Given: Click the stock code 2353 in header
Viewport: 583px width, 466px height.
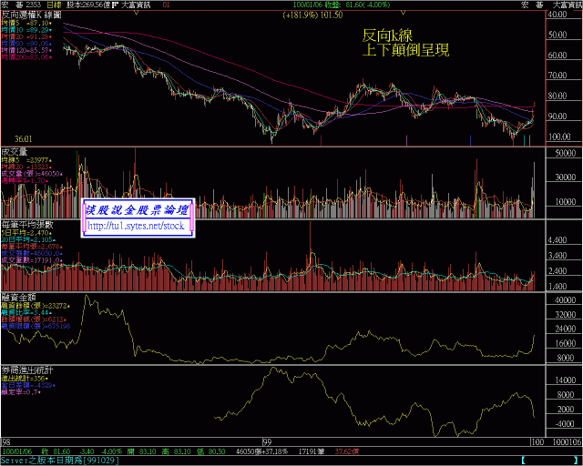Looking at the screenshot, I should (33, 5).
